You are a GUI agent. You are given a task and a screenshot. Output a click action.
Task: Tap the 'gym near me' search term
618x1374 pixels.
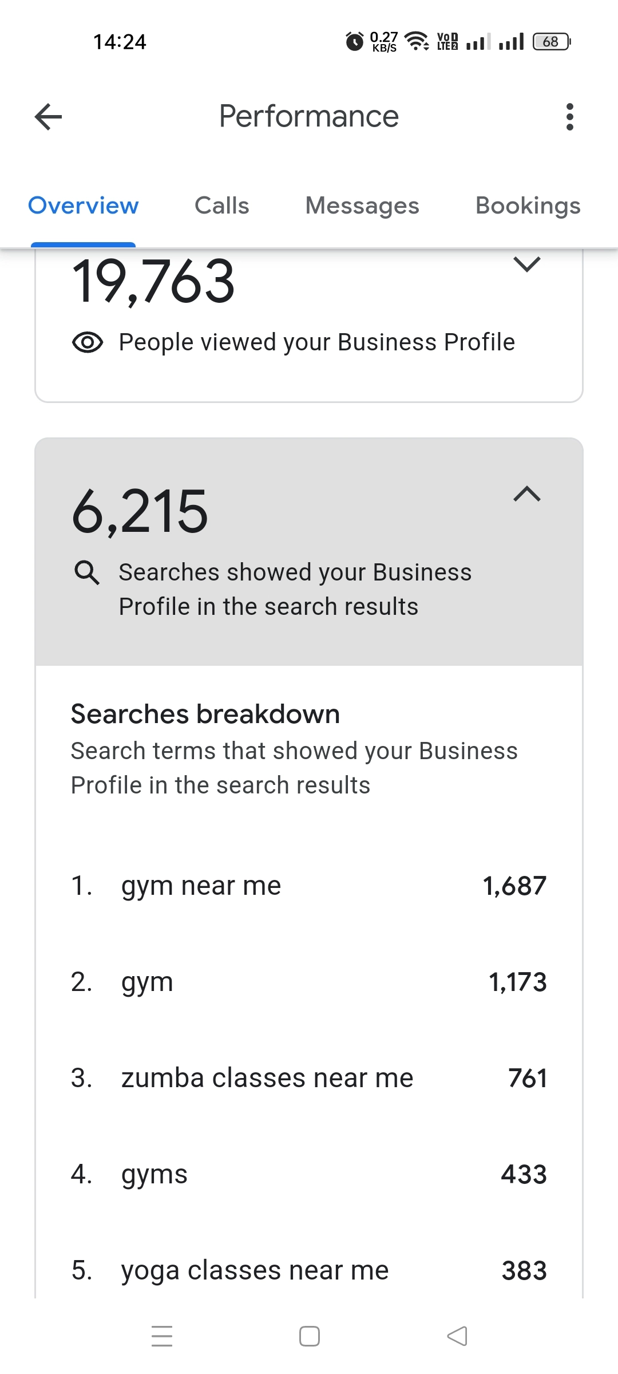(x=201, y=886)
